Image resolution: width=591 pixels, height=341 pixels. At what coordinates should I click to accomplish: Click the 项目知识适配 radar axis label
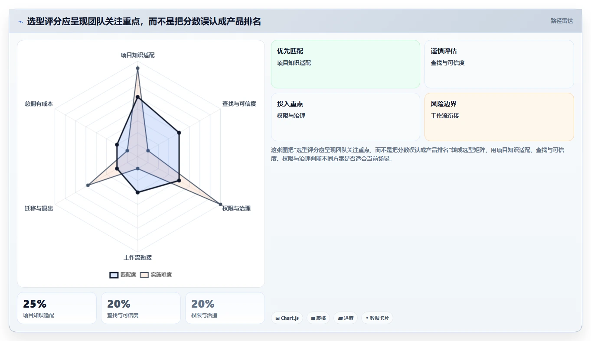tap(137, 55)
